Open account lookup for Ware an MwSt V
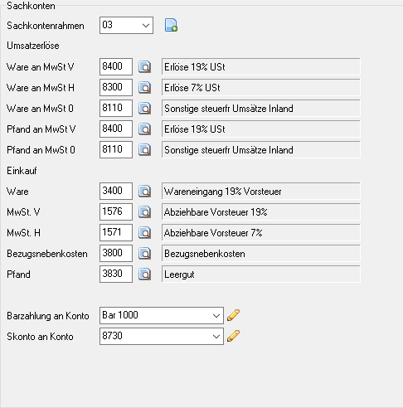Screen dimensions: 403x408 click(x=144, y=67)
